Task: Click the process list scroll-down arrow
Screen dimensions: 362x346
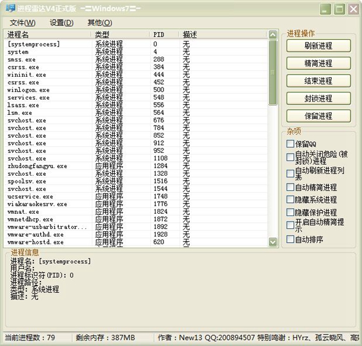Action: (x=273, y=242)
